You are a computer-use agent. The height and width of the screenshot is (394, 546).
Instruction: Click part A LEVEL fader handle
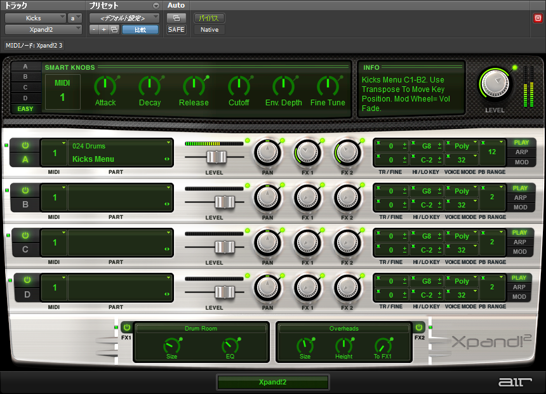pos(216,157)
